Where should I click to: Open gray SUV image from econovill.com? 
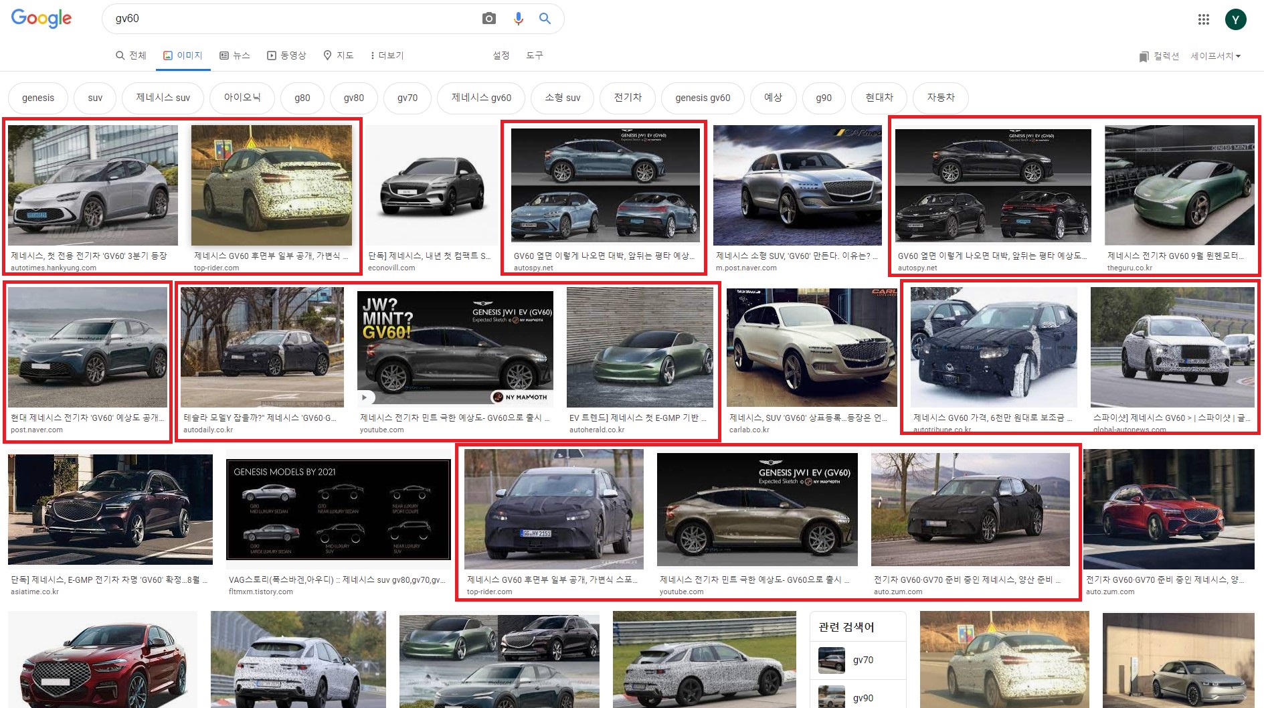coord(432,185)
